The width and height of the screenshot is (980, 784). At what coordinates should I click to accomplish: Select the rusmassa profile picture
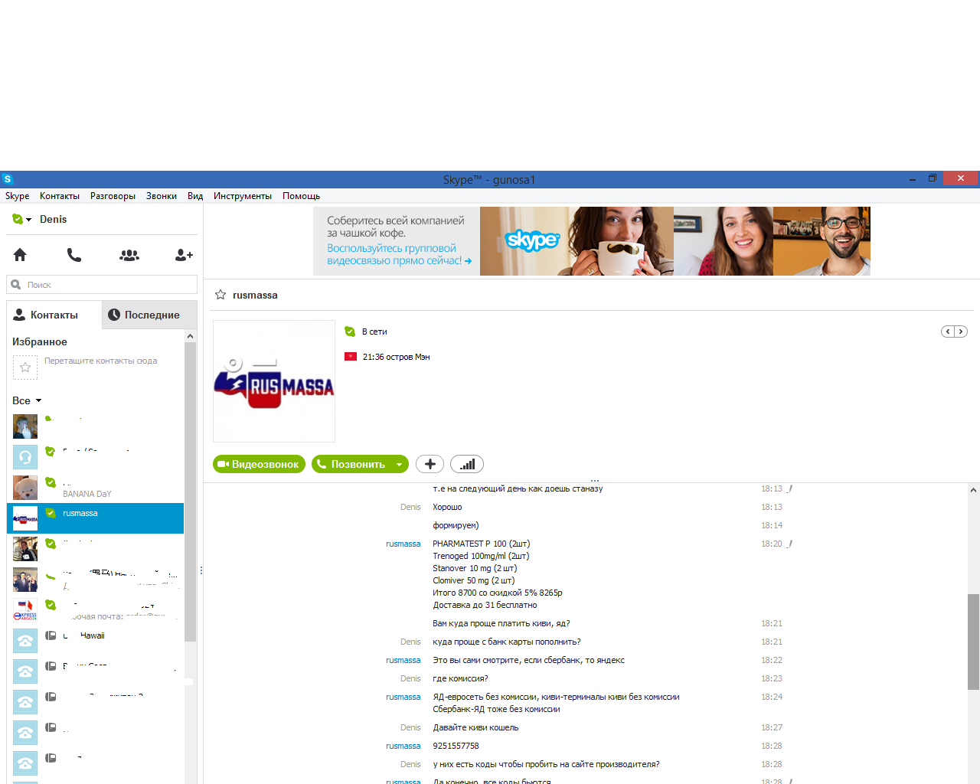click(x=274, y=381)
